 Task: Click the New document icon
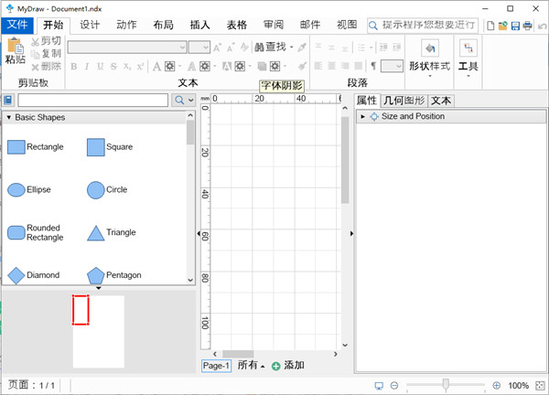point(490,26)
